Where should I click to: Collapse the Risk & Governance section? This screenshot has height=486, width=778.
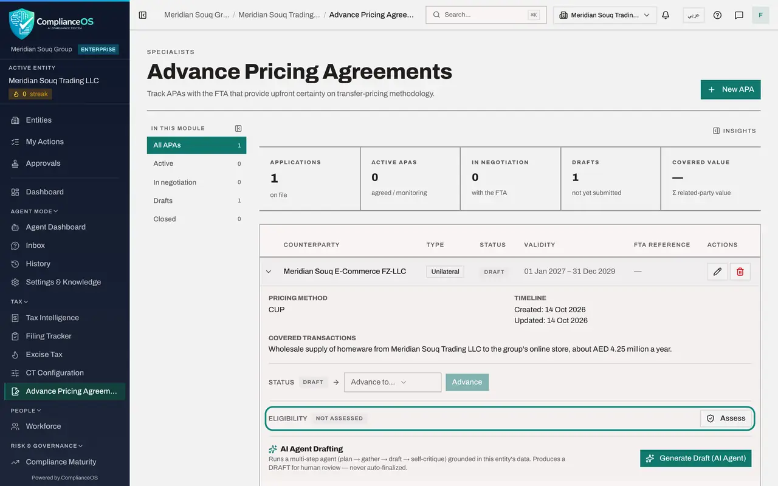coord(47,446)
